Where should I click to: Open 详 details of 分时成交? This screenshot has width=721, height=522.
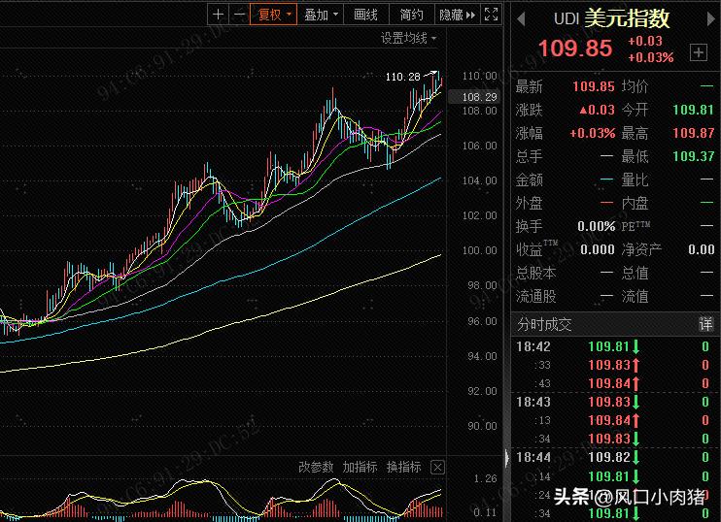[705, 325]
